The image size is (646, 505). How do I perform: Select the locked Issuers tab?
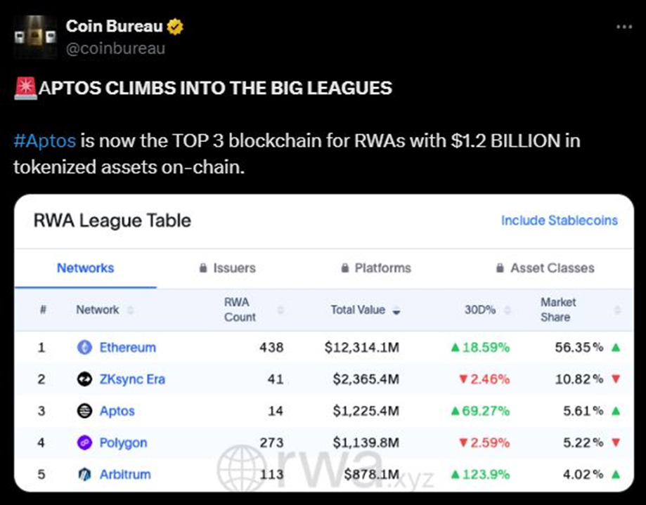coord(227,268)
